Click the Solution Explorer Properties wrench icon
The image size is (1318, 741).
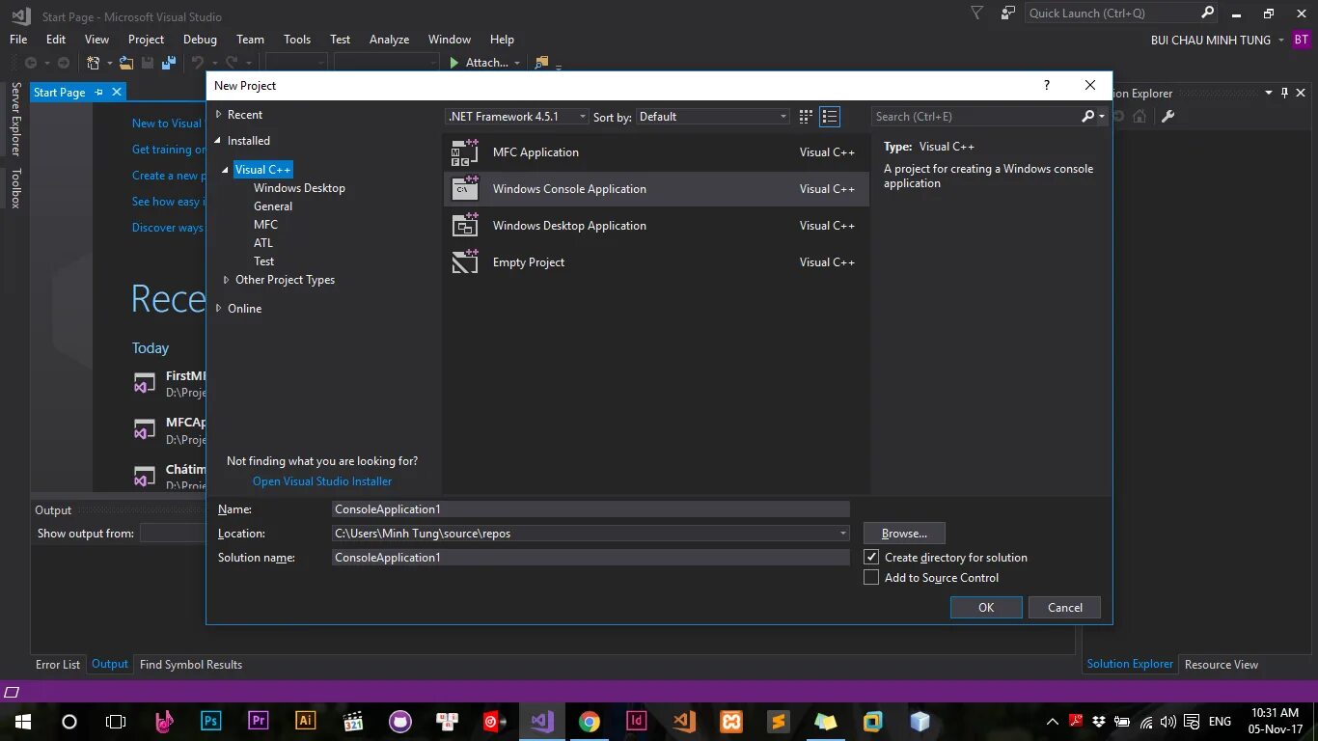[1167, 116]
